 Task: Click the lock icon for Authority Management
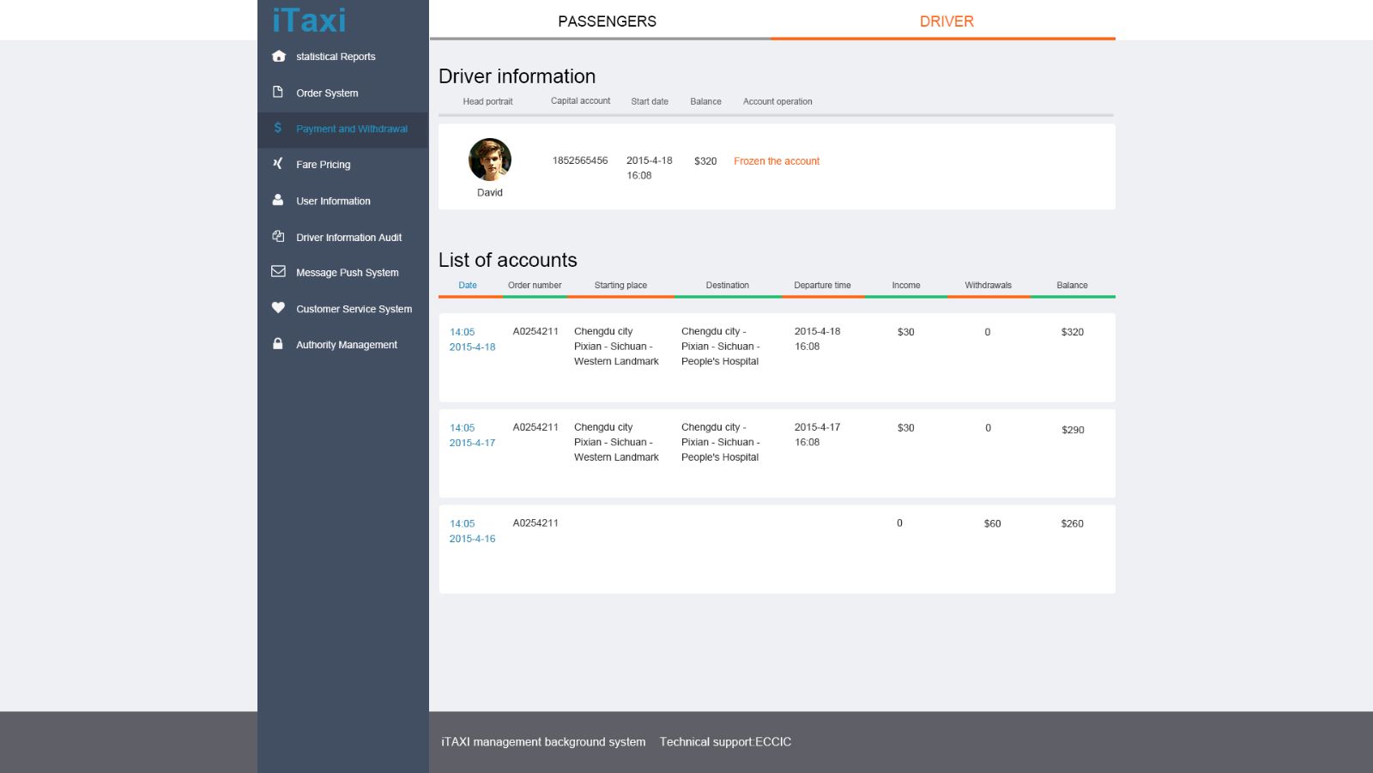pos(278,344)
